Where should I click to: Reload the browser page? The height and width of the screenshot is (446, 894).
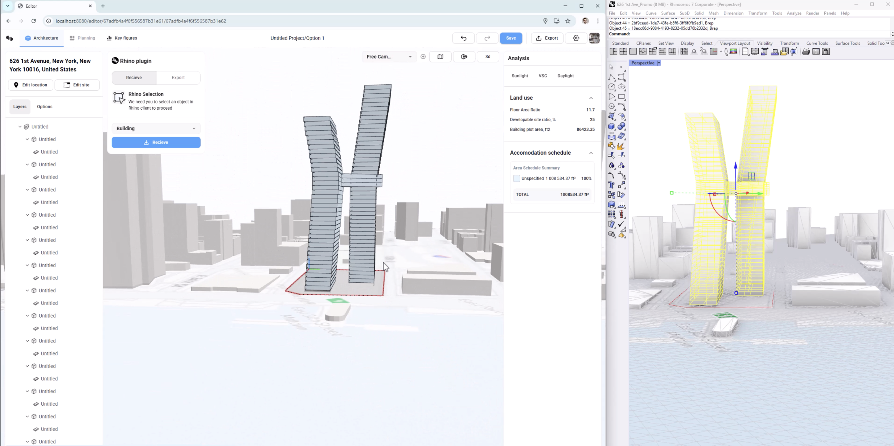click(x=33, y=21)
